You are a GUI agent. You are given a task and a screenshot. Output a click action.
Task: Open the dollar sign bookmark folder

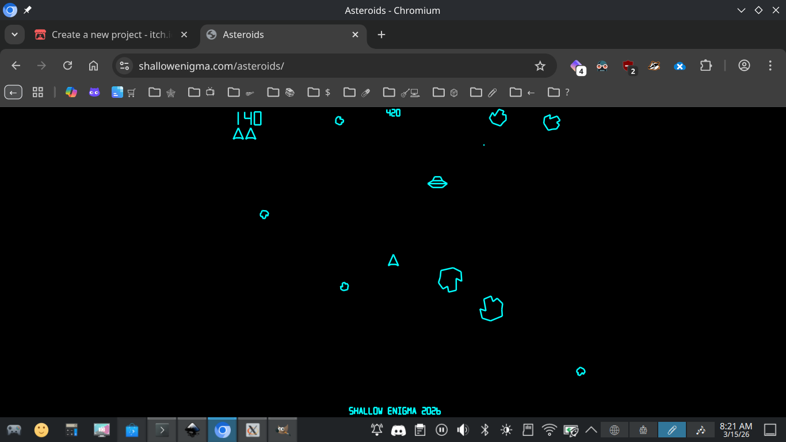tap(319, 92)
